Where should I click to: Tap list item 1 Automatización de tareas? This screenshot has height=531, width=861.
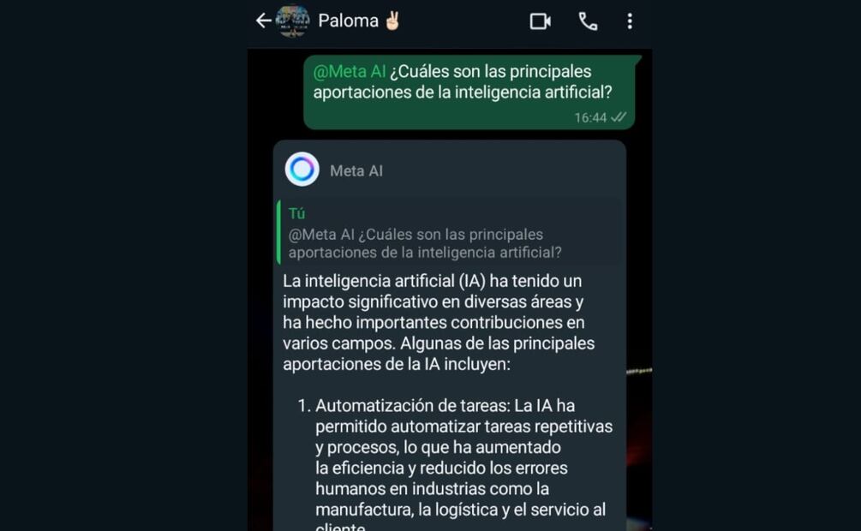455,467
